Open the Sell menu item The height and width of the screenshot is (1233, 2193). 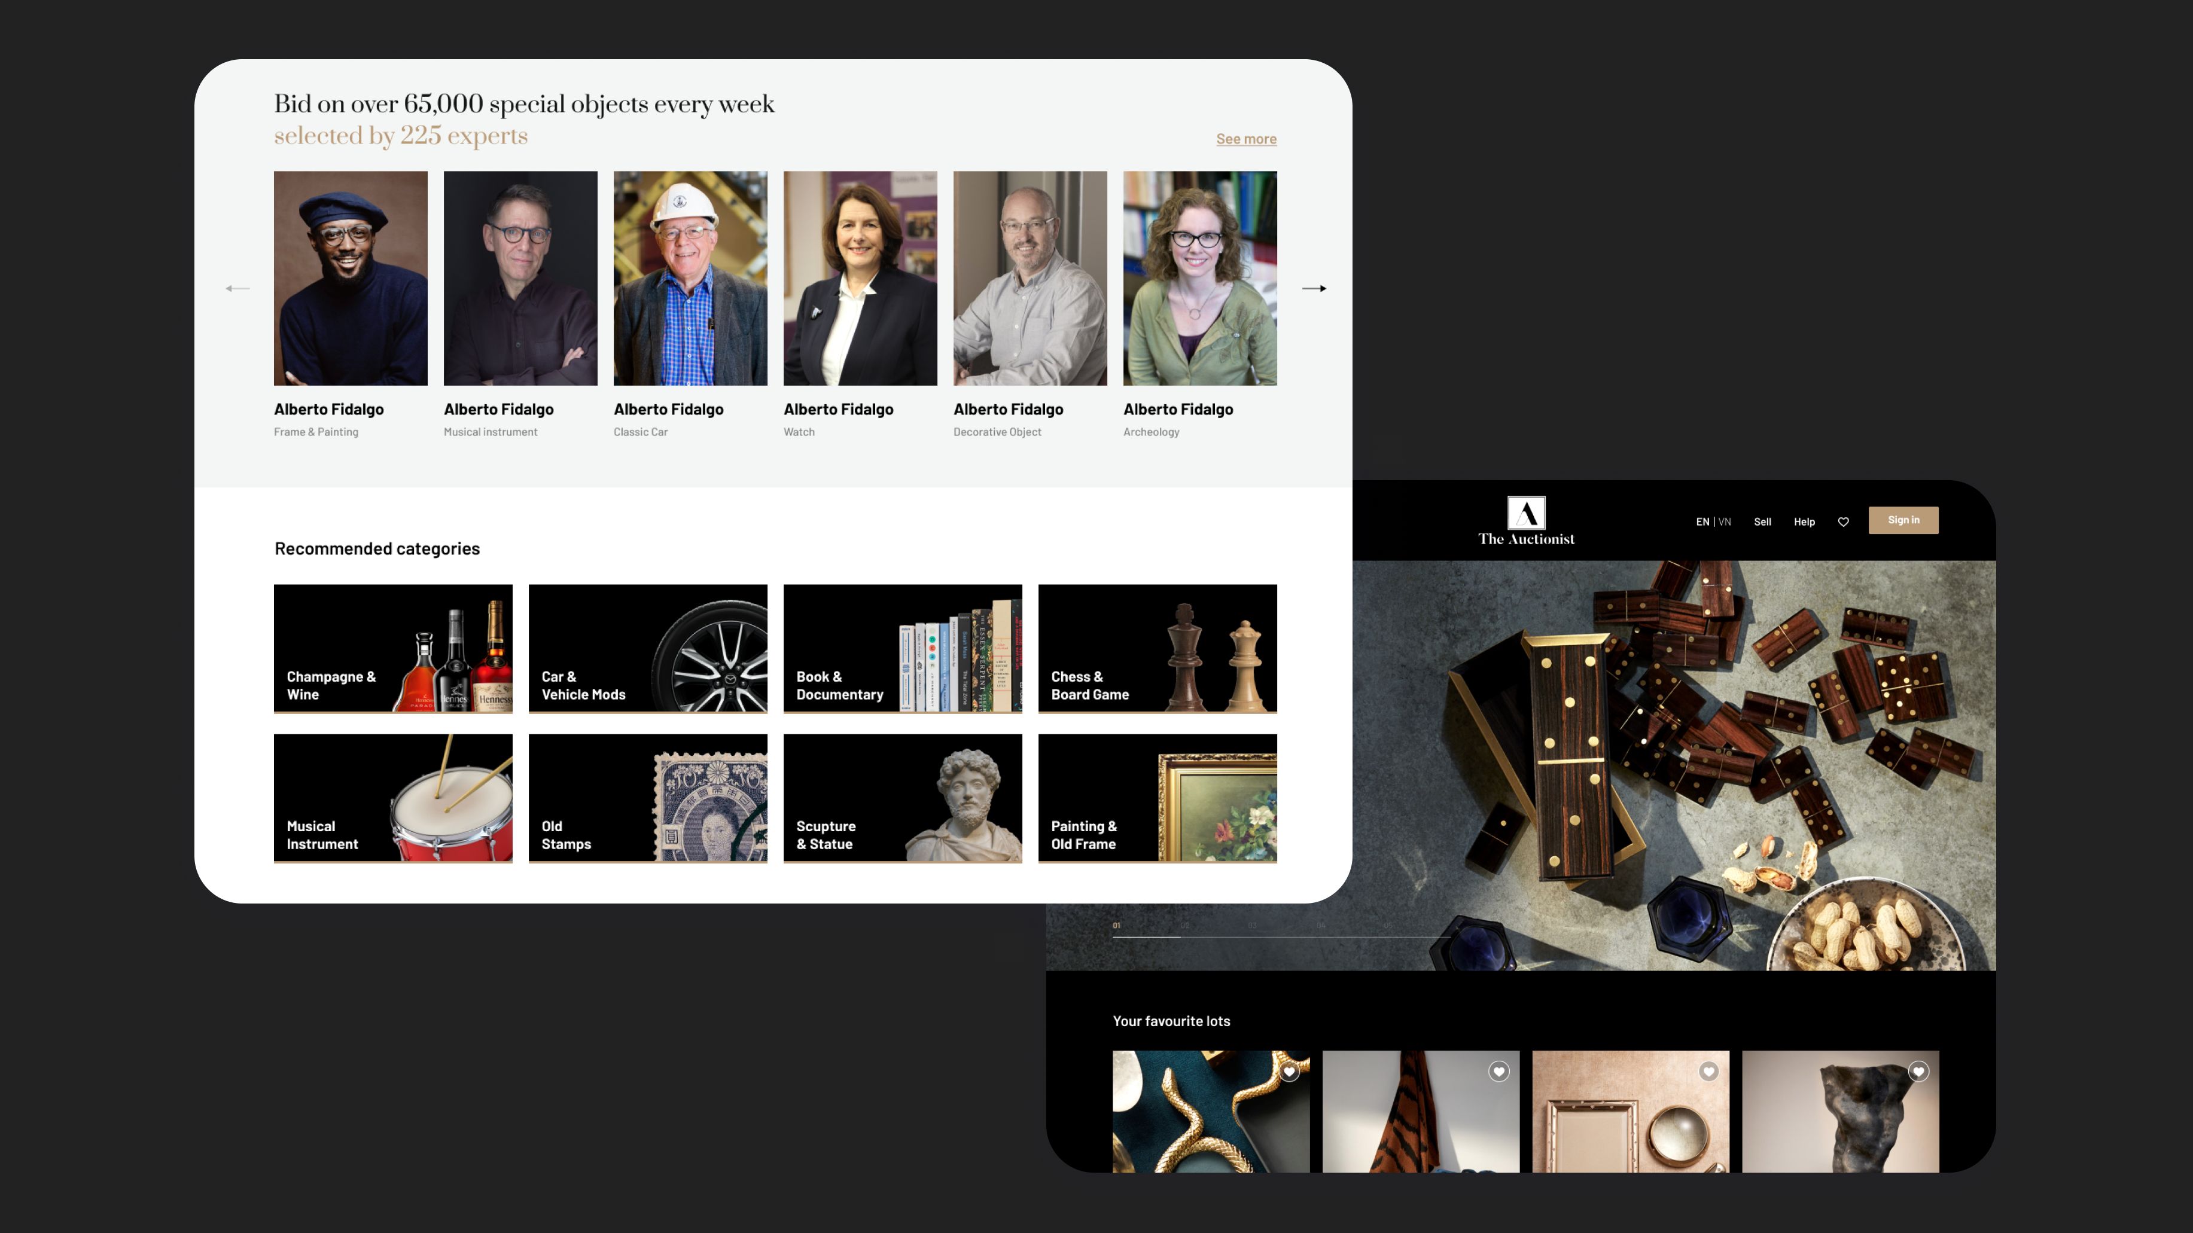(x=1762, y=521)
